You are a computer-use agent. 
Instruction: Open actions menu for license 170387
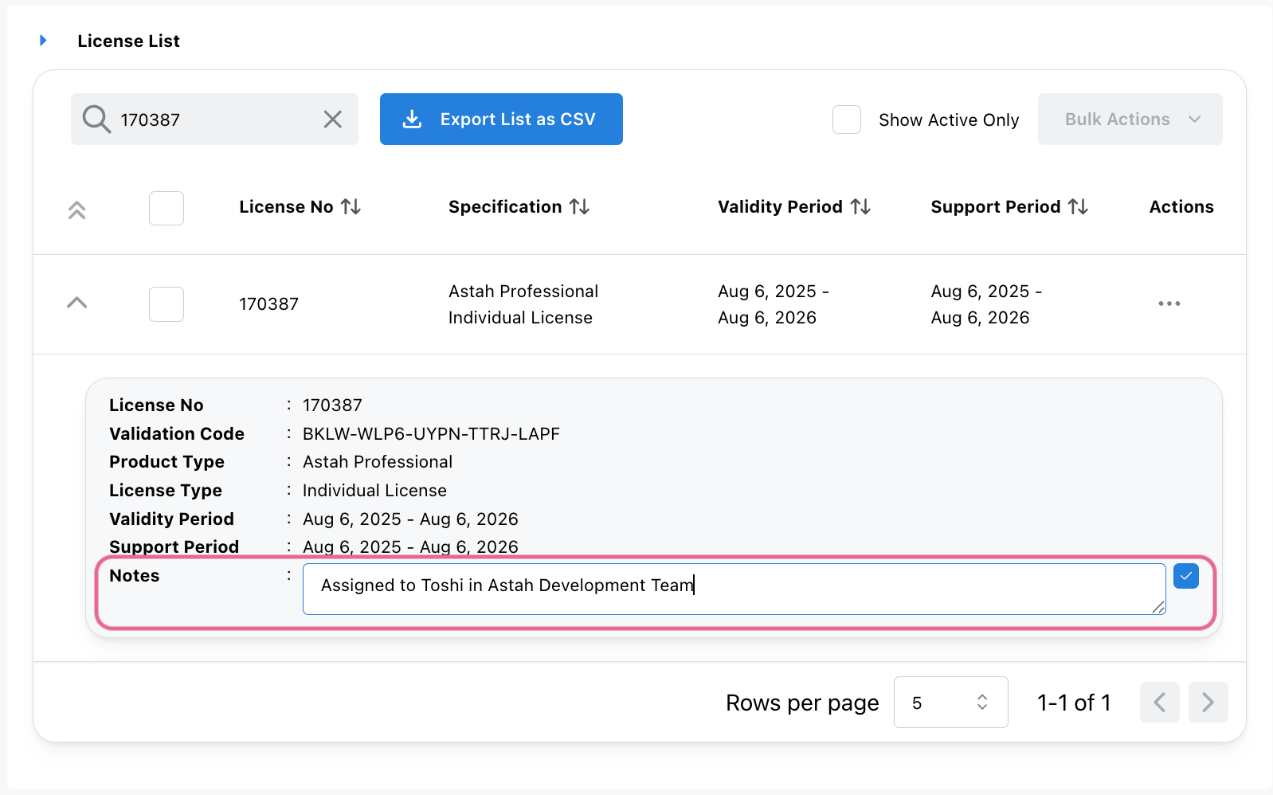pos(1169,304)
